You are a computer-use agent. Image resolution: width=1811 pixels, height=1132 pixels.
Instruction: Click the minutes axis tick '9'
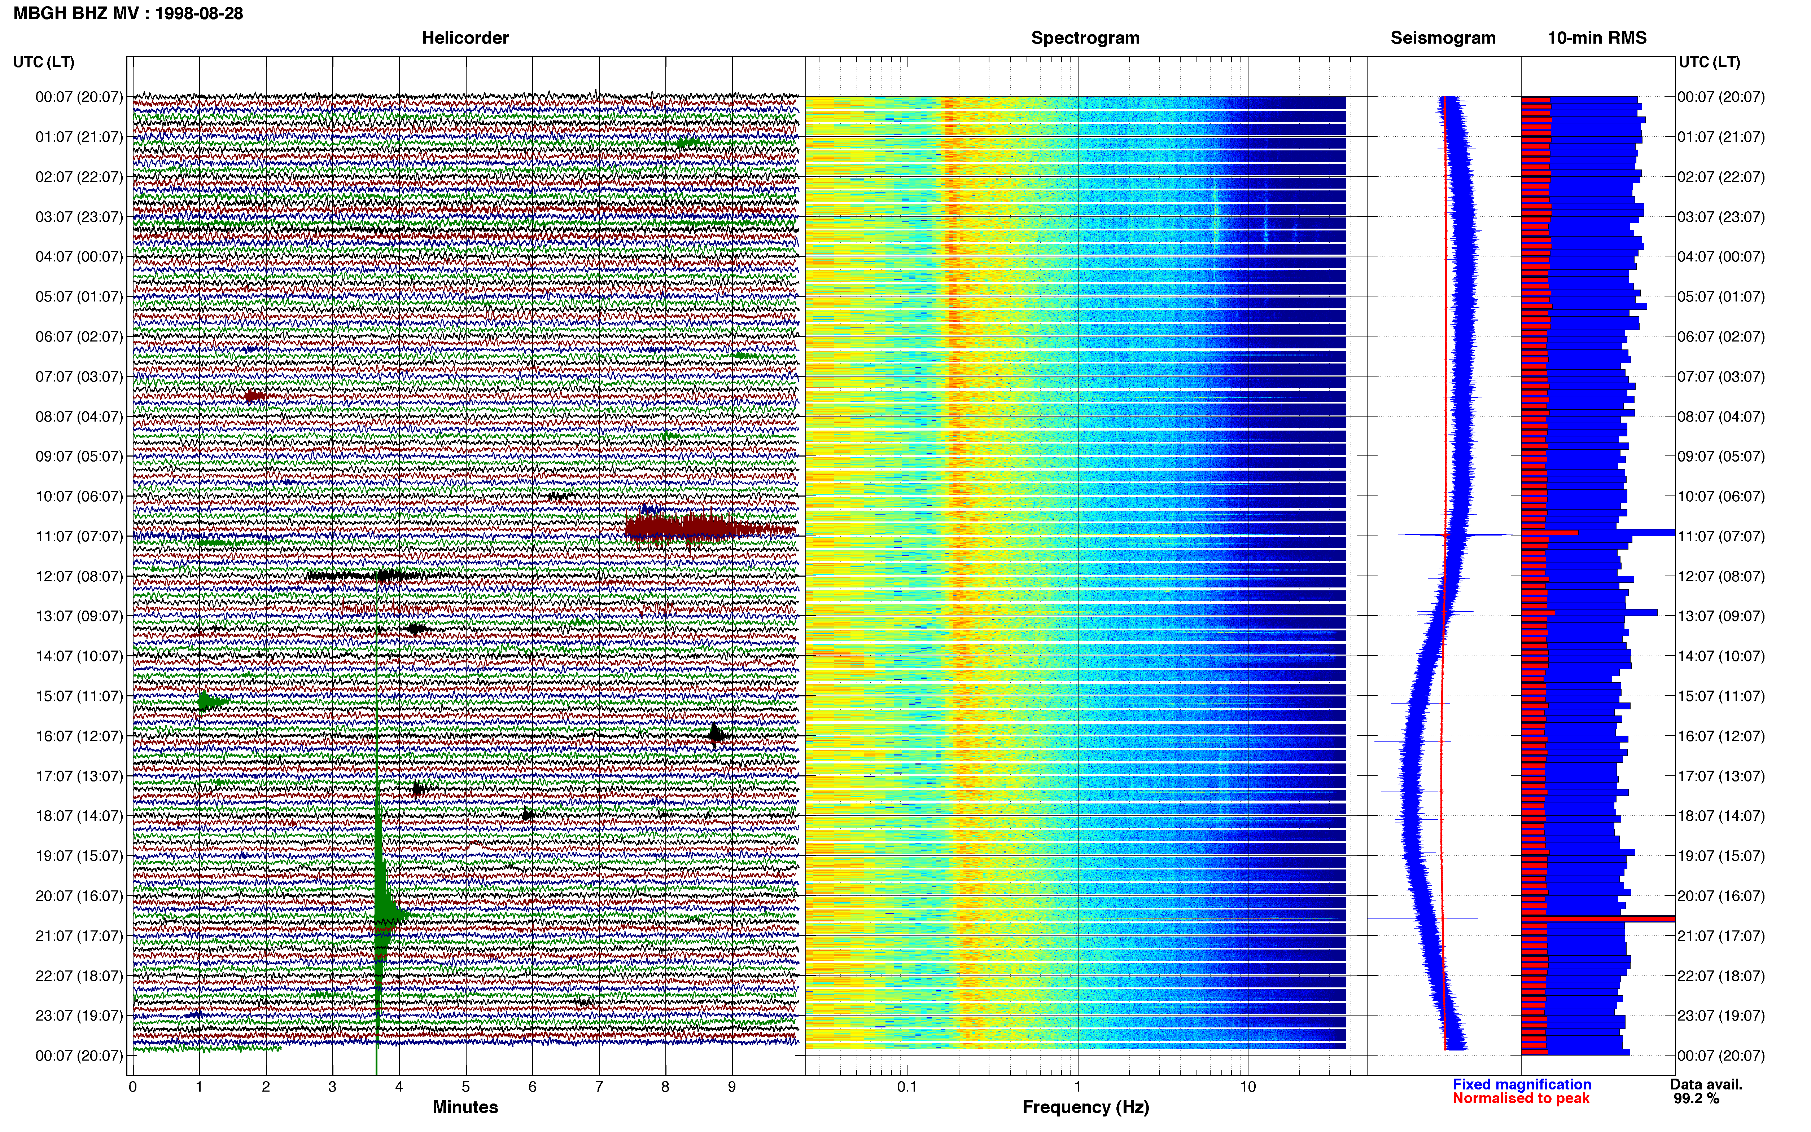[732, 1086]
